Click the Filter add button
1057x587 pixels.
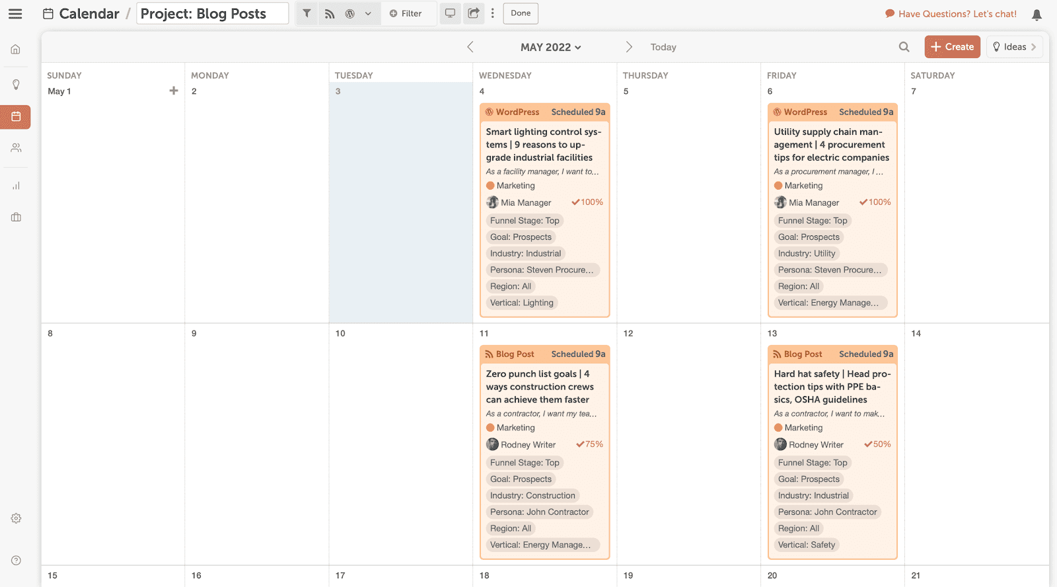405,13
